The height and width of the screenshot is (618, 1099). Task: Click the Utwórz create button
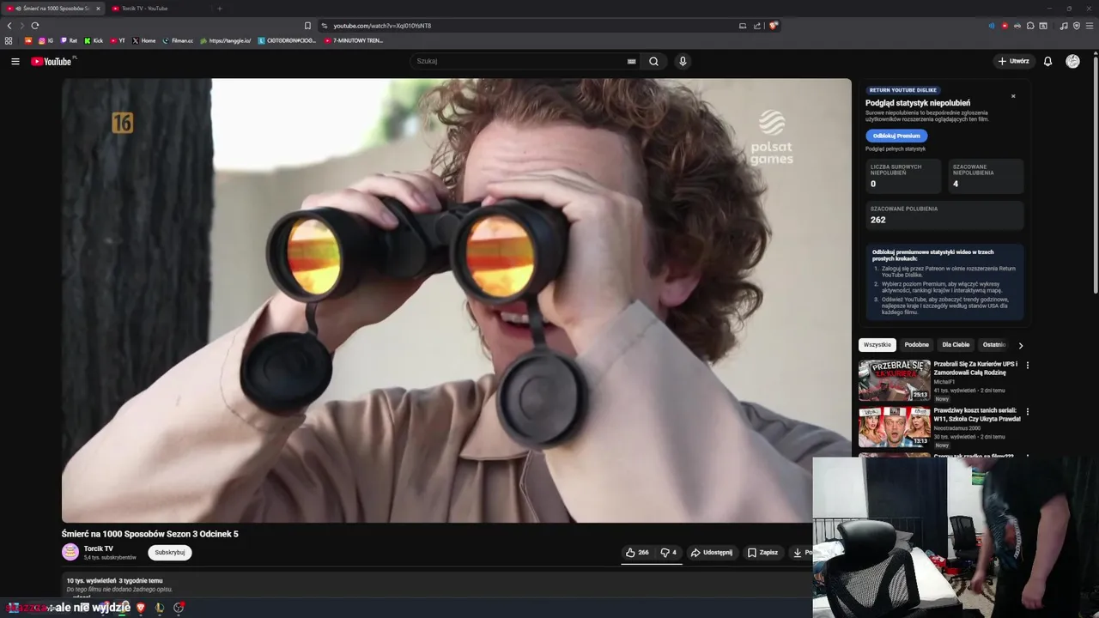(x=1013, y=61)
